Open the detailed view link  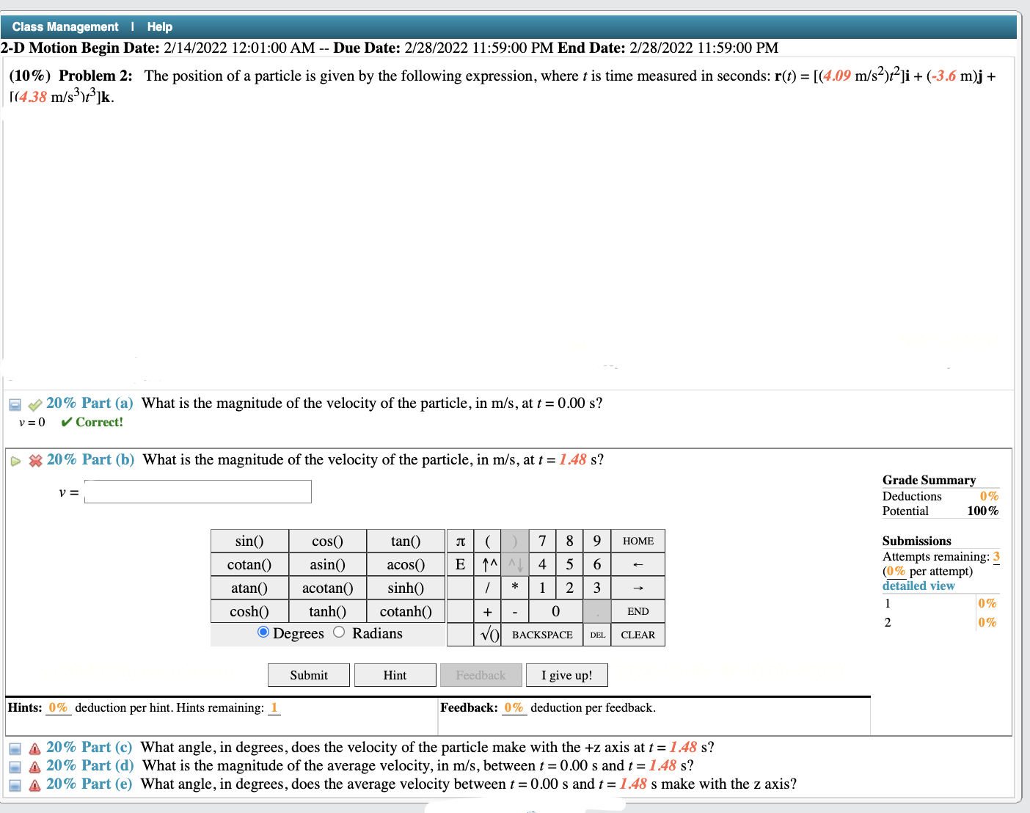918,586
